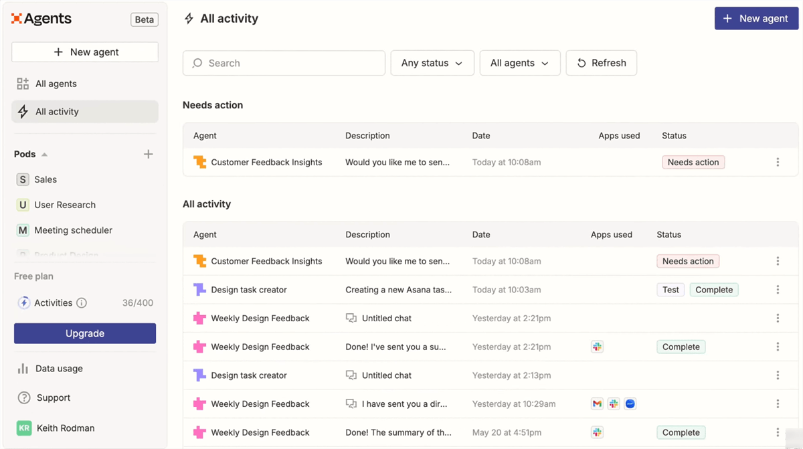Click the Date column header in All activity table
Screen dimensions: 803x449
click(481, 235)
